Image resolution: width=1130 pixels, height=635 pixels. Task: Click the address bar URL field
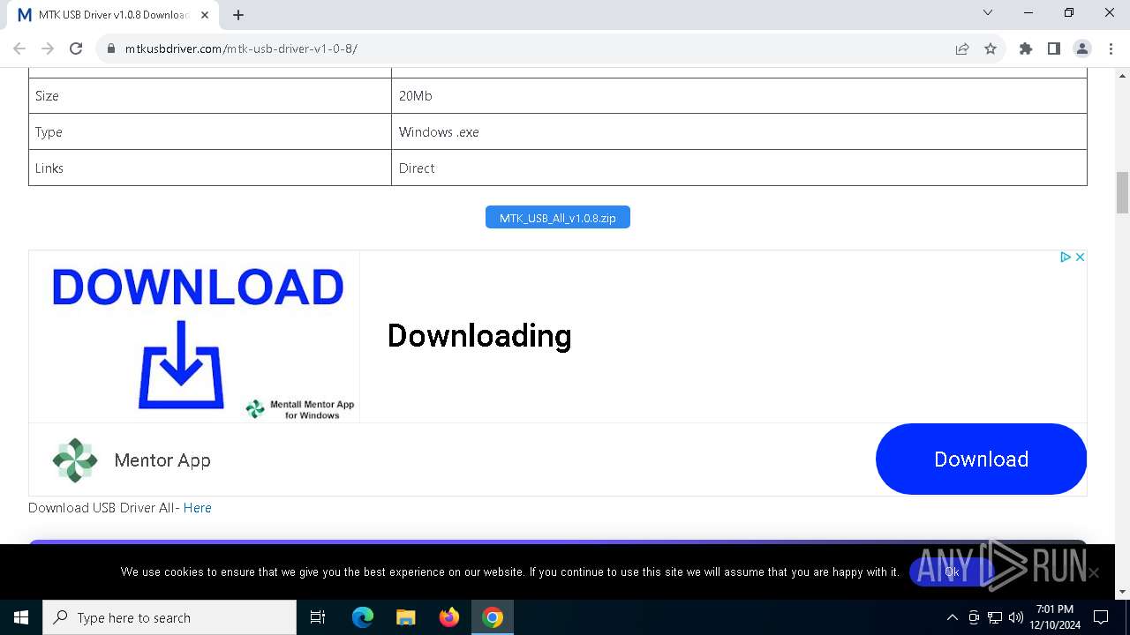click(x=530, y=49)
